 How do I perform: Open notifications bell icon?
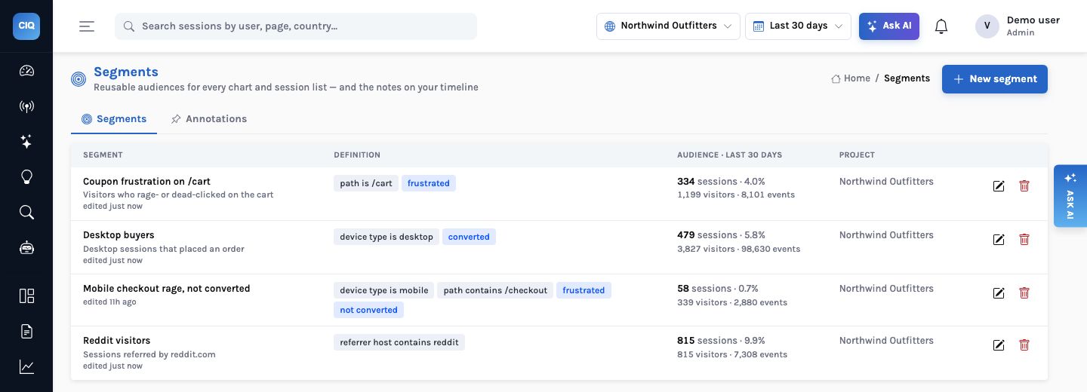coord(941,26)
